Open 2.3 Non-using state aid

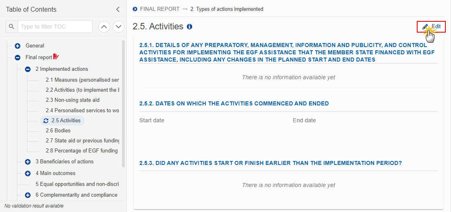tap(73, 100)
